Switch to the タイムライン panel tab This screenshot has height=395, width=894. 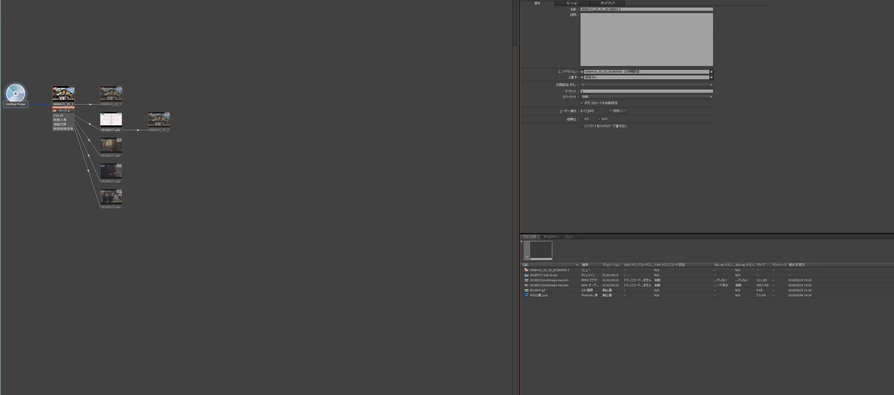coord(550,237)
